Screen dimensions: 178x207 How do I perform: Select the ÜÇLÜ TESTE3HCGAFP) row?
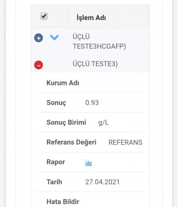[x=90, y=41]
